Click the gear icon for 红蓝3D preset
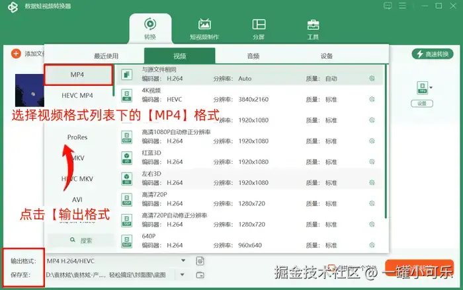The image size is (463, 290). coord(372,162)
